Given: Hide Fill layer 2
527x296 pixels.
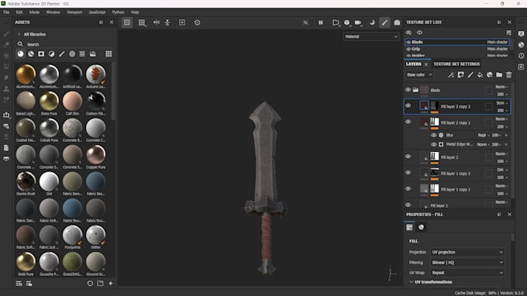Looking at the screenshot, I should pyautogui.click(x=408, y=157).
